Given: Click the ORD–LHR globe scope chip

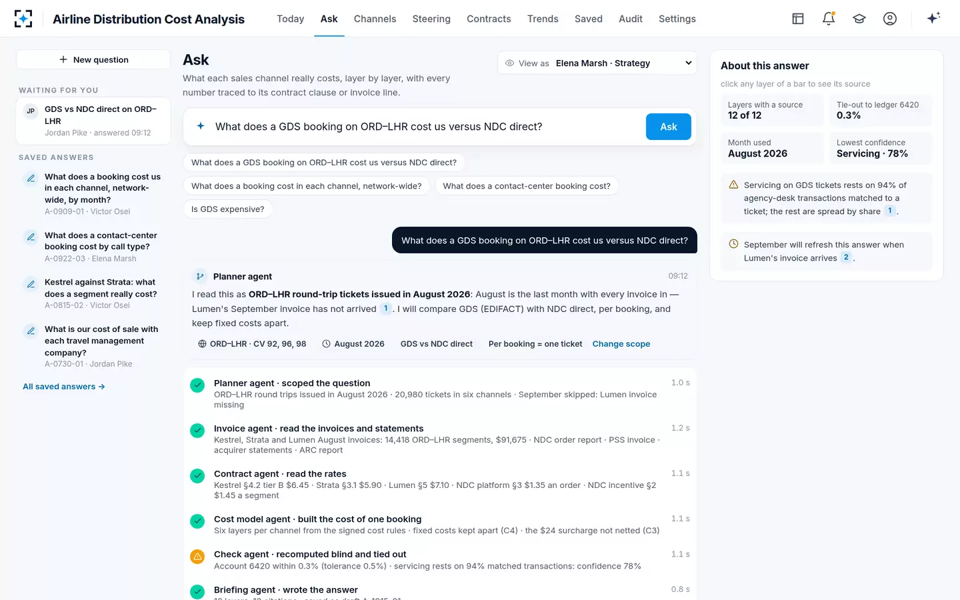Looking at the screenshot, I should [x=252, y=344].
